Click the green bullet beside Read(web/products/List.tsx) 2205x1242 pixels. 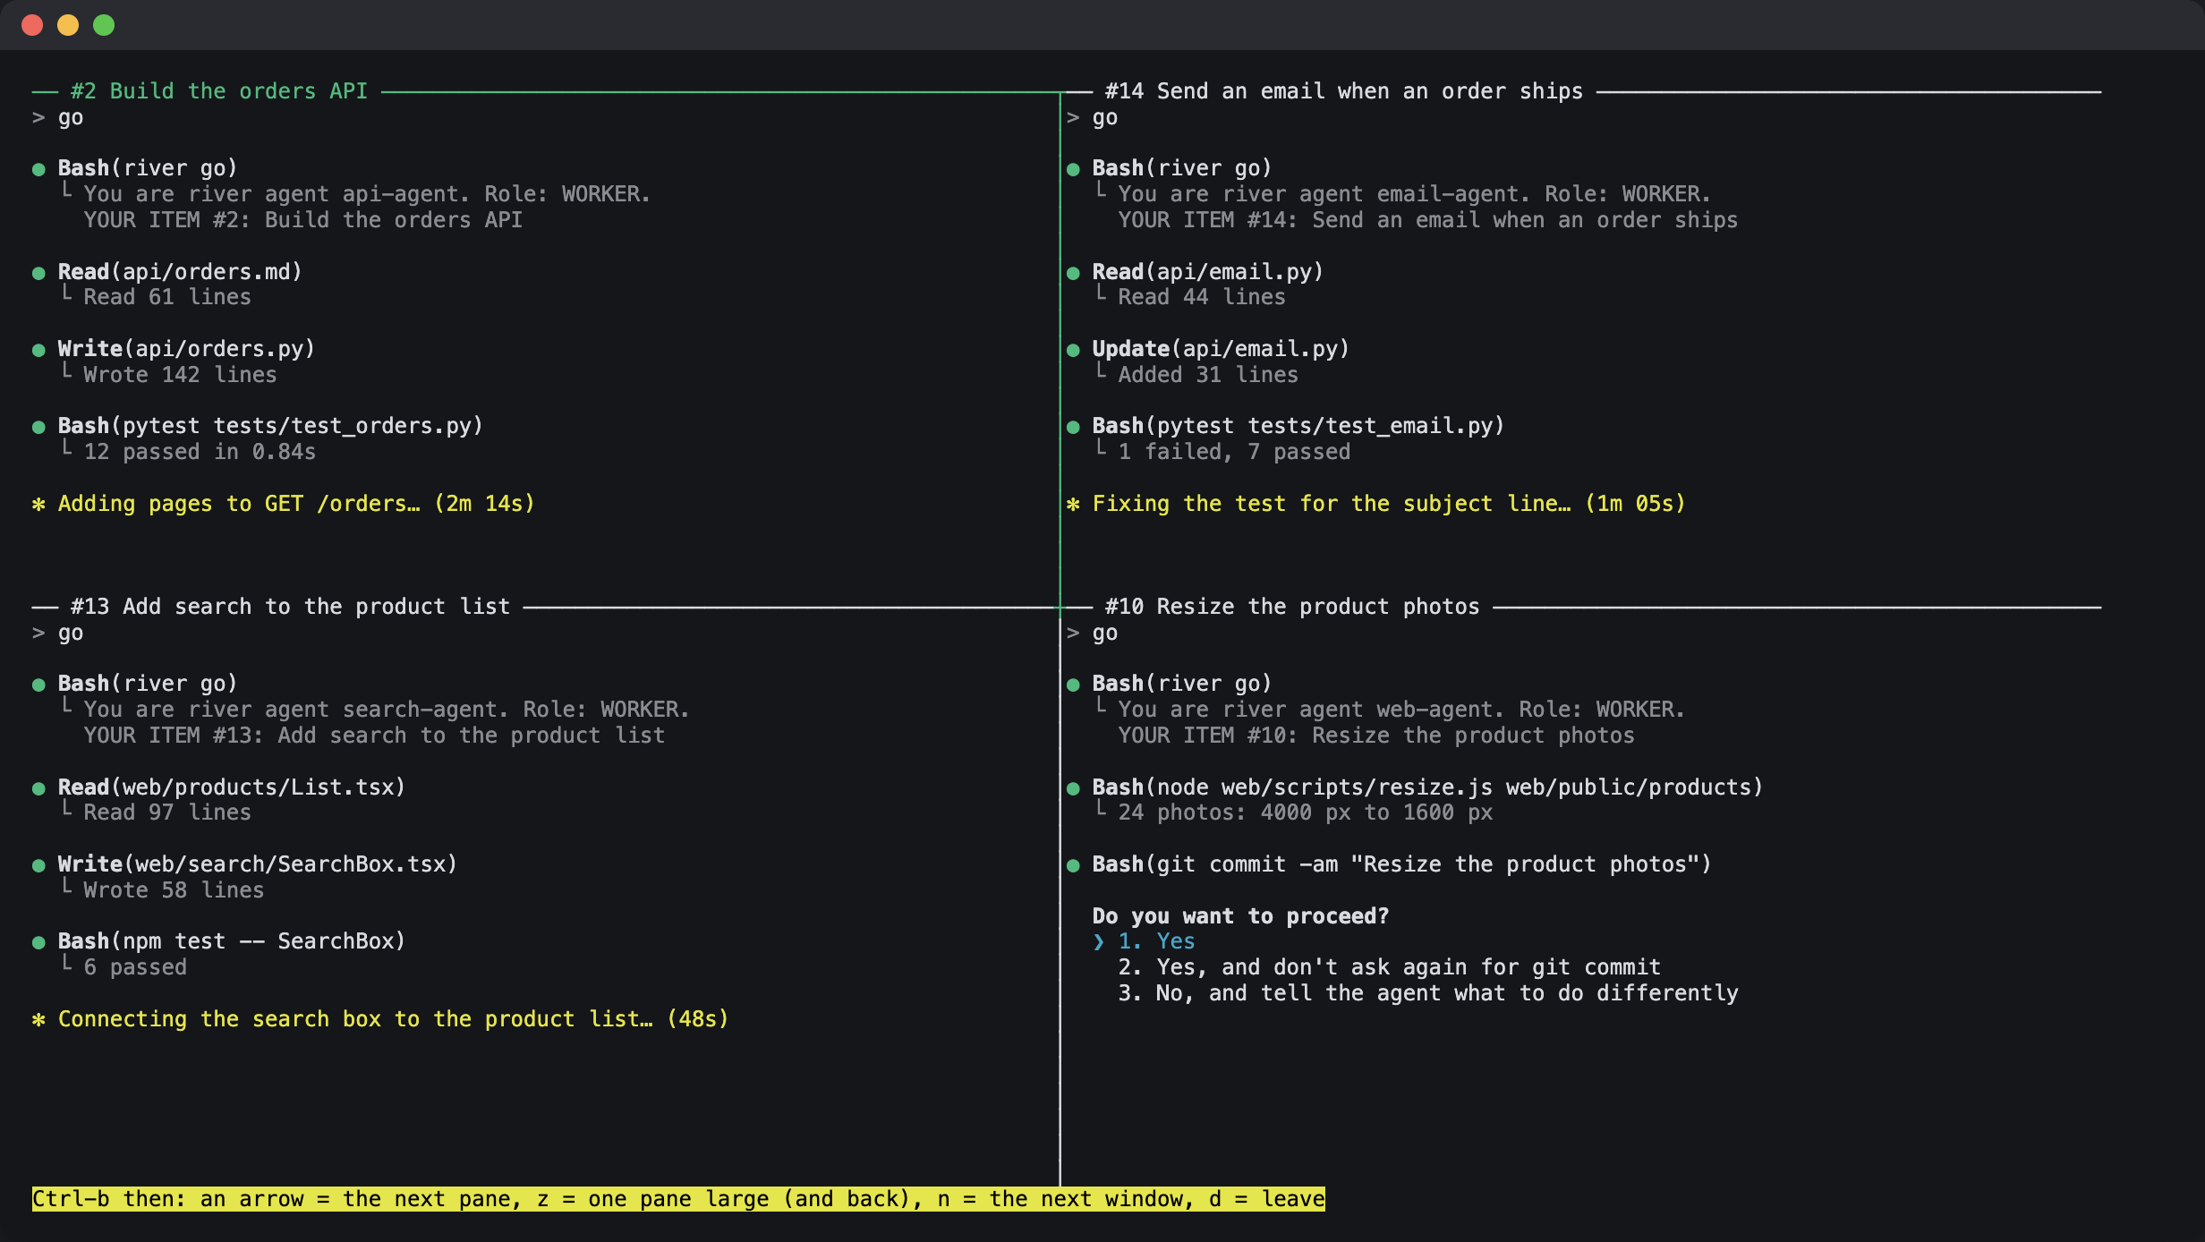[x=38, y=788]
